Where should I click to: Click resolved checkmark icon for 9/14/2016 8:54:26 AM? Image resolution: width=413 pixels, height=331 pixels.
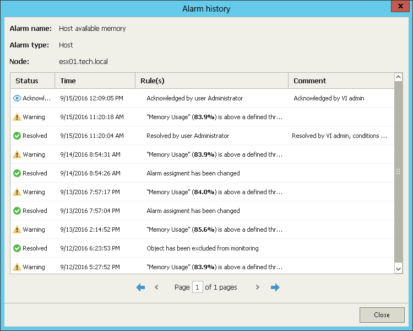pos(17,173)
